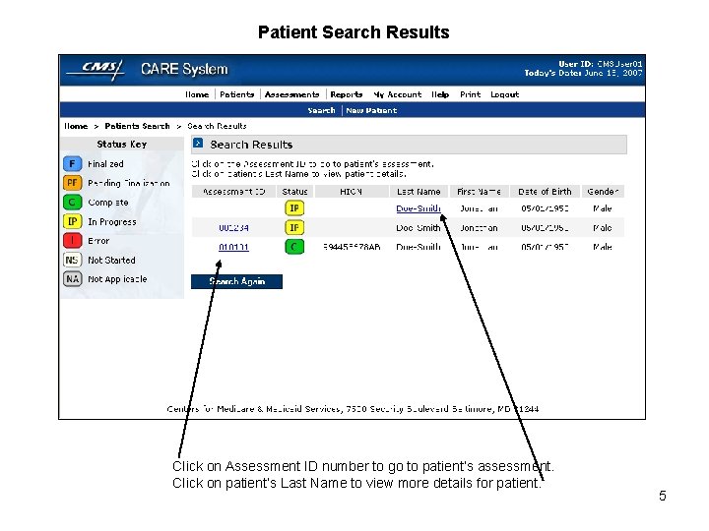Open assessment ID 010111 link
This screenshot has height=531, width=709.
pyautogui.click(x=233, y=248)
